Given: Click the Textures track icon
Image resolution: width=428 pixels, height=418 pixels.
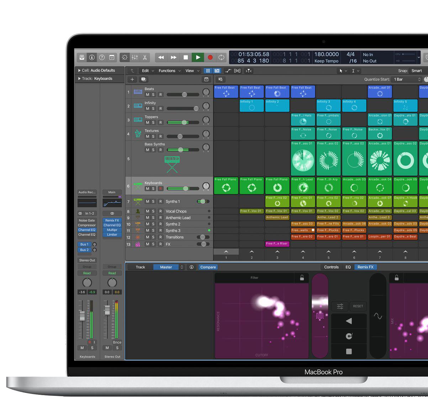Looking at the screenshot, I should 138,133.
